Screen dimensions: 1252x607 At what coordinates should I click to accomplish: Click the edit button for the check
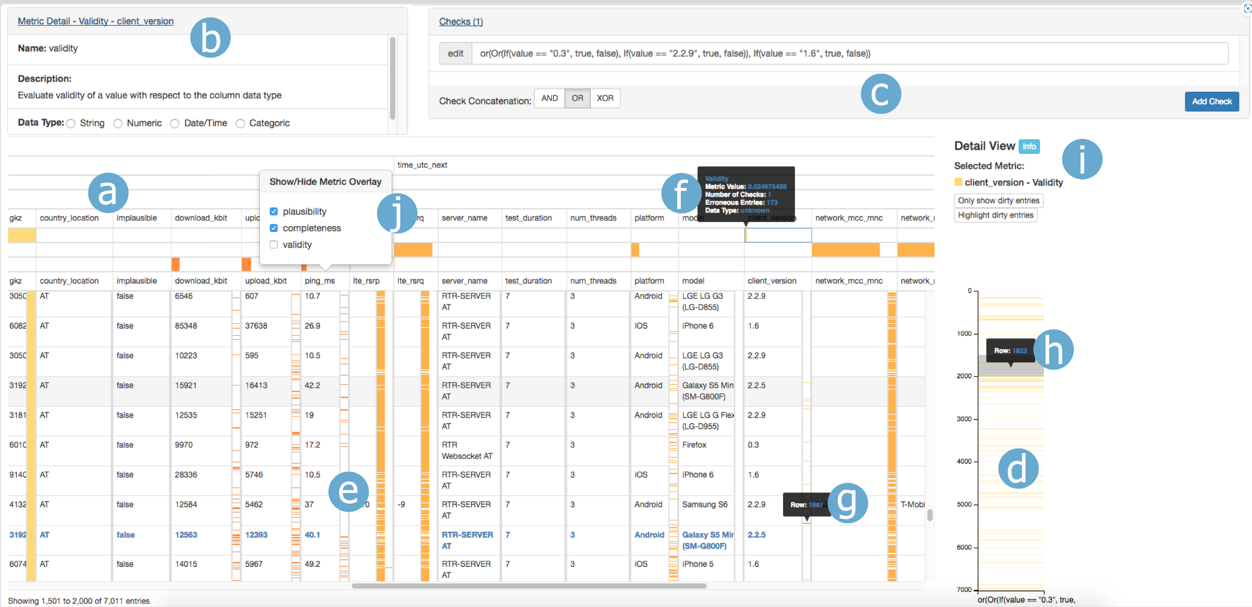coord(455,54)
